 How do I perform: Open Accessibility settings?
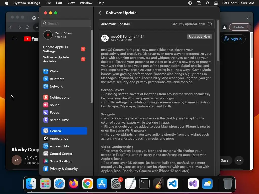pyautogui.click(x=64, y=146)
